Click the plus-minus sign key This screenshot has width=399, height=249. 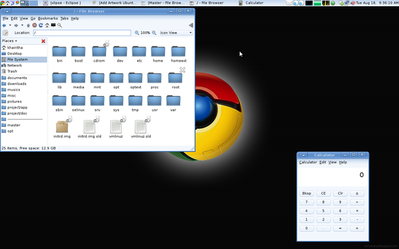[x=357, y=194]
